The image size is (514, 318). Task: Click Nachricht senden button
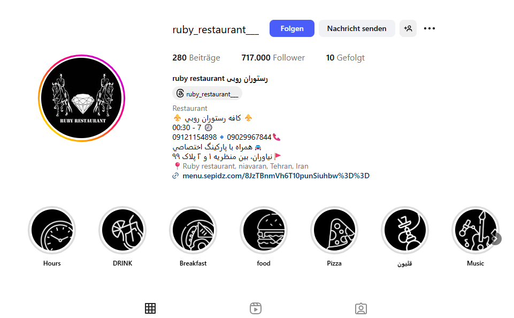357,28
